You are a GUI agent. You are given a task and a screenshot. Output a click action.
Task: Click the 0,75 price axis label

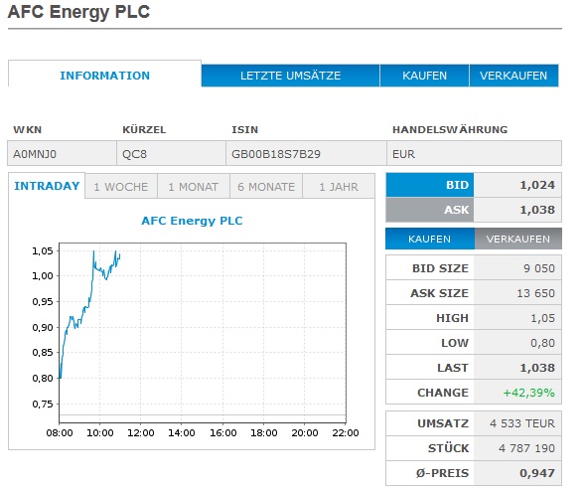[x=42, y=404]
